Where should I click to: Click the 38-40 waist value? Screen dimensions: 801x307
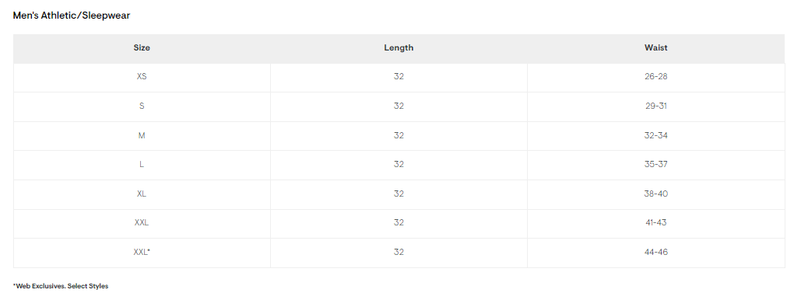(656, 194)
